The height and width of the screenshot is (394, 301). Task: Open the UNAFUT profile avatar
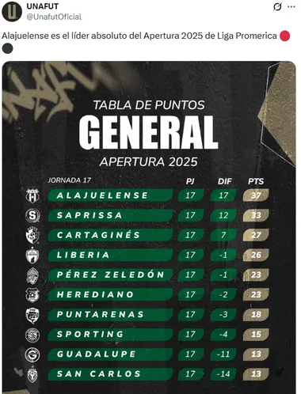pyautogui.click(x=12, y=11)
